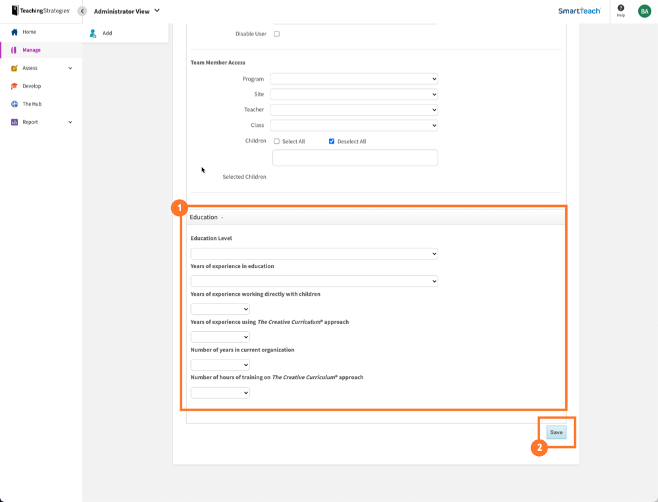
Task: Click the Assess clipboard icon
Action: (13, 68)
